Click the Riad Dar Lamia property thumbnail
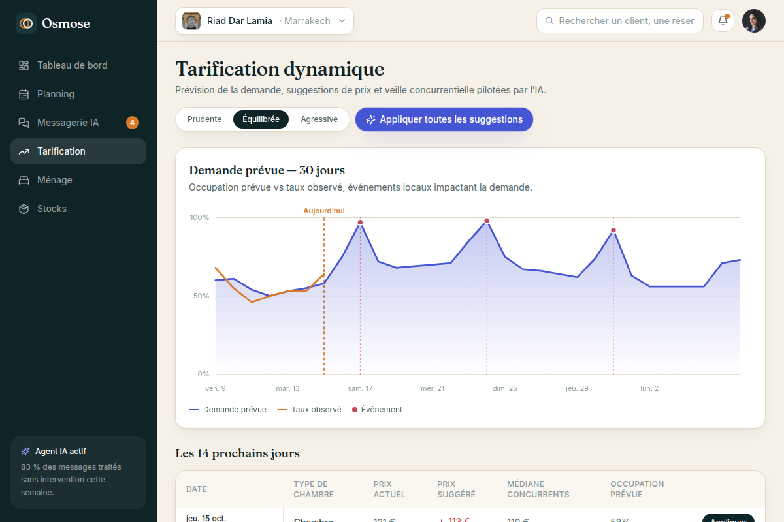This screenshot has height=522, width=784. tap(191, 21)
